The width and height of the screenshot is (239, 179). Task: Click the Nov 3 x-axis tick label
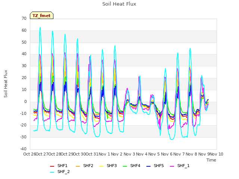pyautogui.click(x=129, y=154)
